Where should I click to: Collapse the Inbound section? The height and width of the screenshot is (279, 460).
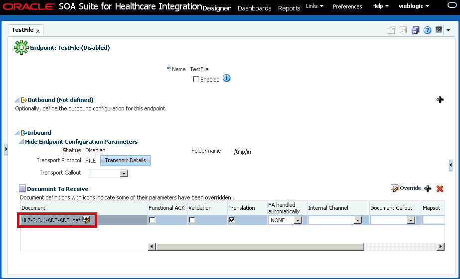[17, 133]
